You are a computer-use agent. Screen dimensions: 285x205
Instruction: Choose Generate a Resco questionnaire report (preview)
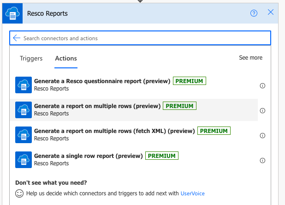[134, 85]
